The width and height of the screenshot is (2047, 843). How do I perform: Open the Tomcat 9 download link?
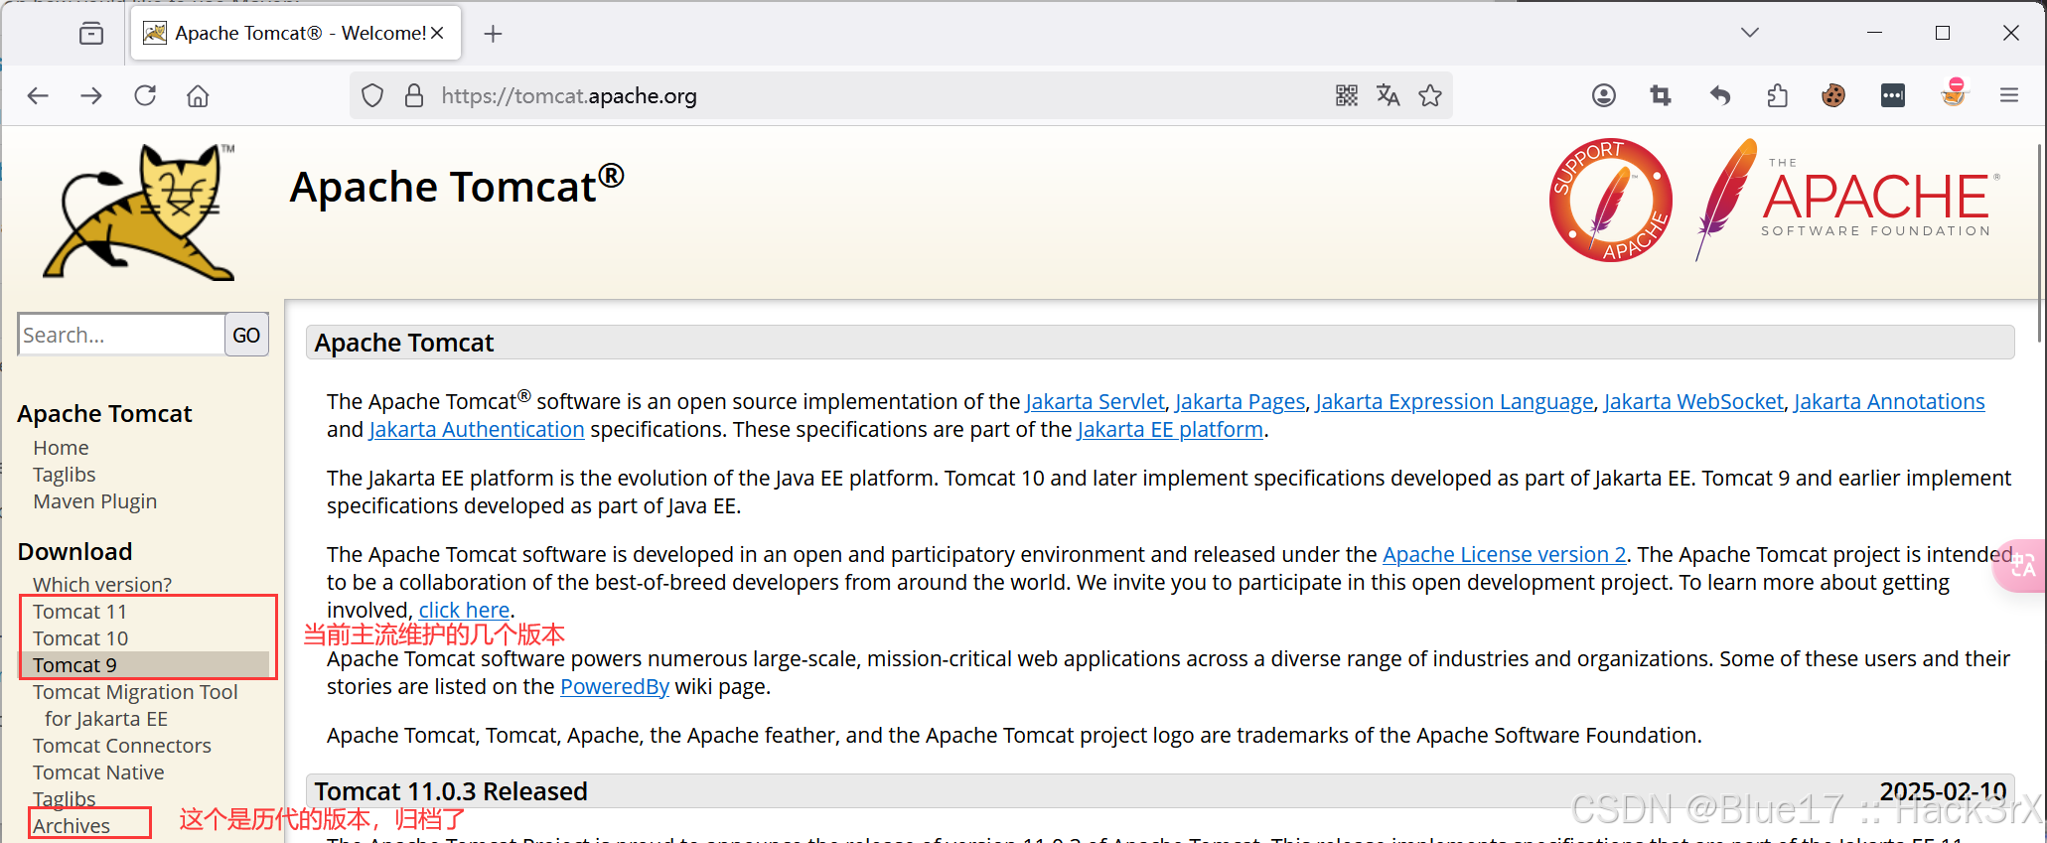click(74, 665)
